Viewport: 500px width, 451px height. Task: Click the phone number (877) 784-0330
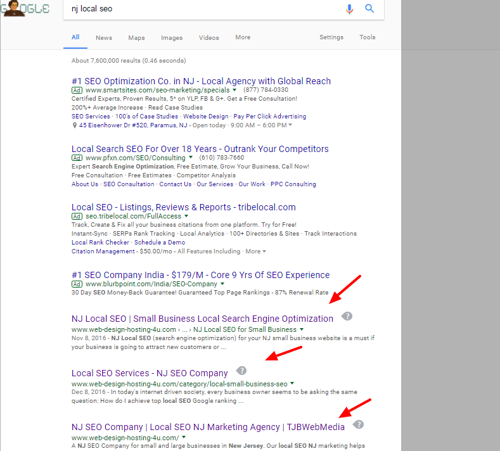[x=266, y=90]
